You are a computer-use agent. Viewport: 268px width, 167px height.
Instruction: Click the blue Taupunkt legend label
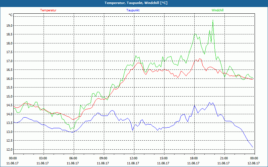coord(133,10)
